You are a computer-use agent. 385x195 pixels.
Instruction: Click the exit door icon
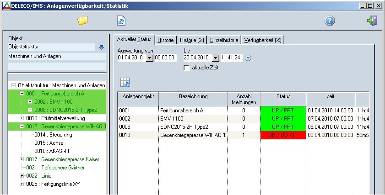[x=372, y=21]
